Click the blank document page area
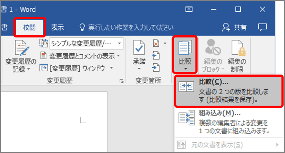Screen dimensions: 285x153 (54, 122)
